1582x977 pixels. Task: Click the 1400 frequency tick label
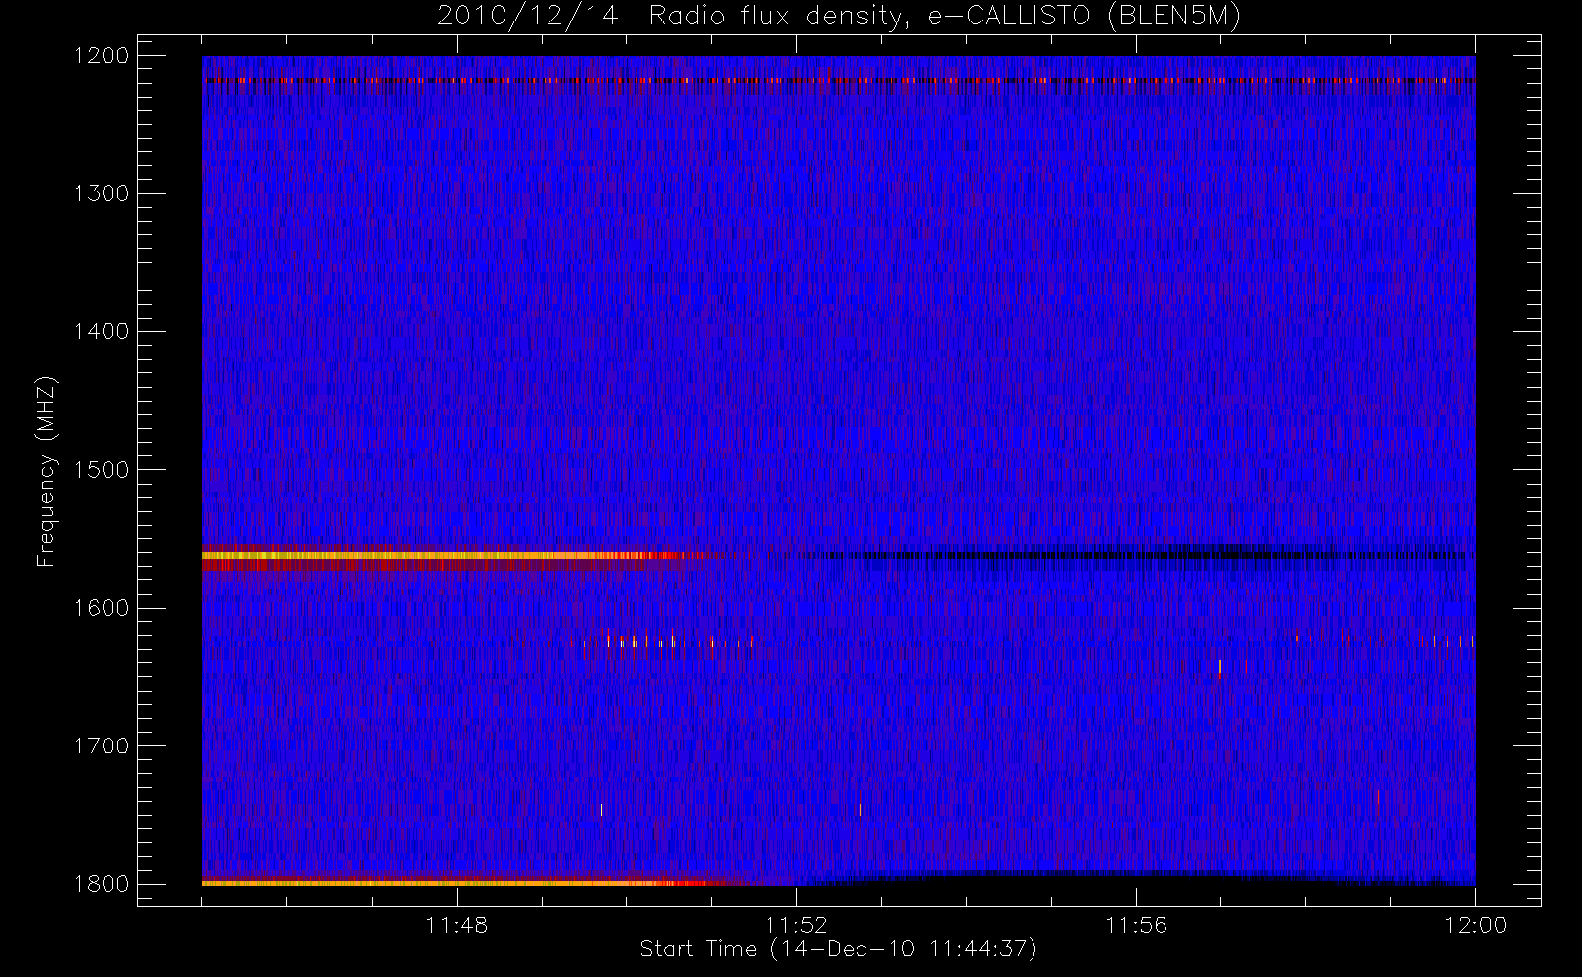click(102, 331)
